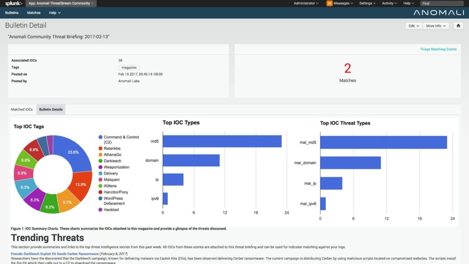Click the ipv6 bar in Top IOC Types
Screen dimensions: 469x264
click(x=165, y=199)
